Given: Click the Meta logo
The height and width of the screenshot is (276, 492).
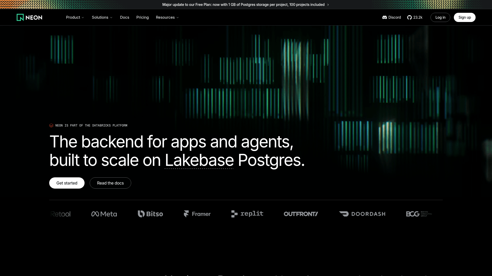Looking at the screenshot, I should [x=104, y=214].
